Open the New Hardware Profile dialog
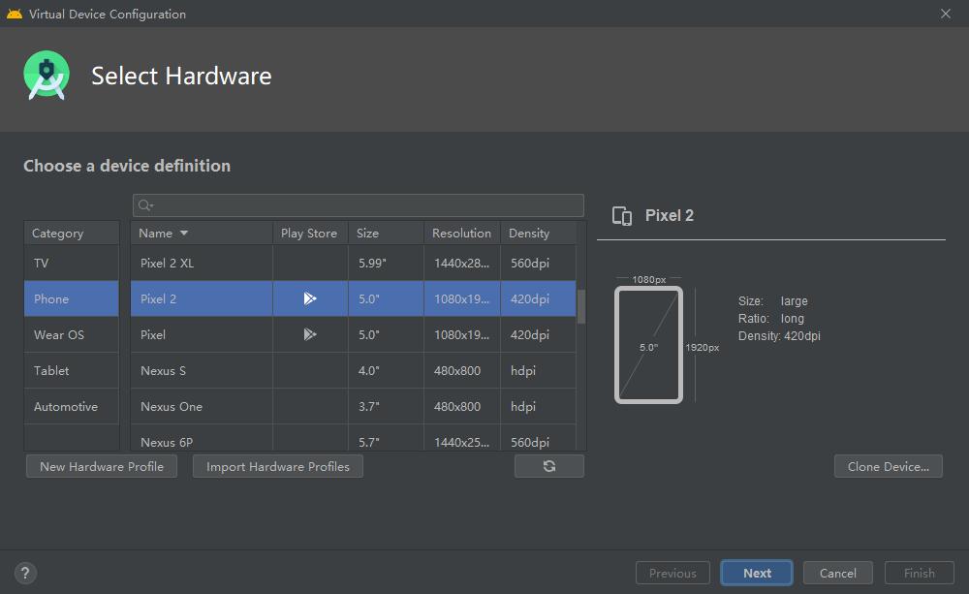Image resolution: width=969 pixels, height=594 pixels. click(101, 466)
